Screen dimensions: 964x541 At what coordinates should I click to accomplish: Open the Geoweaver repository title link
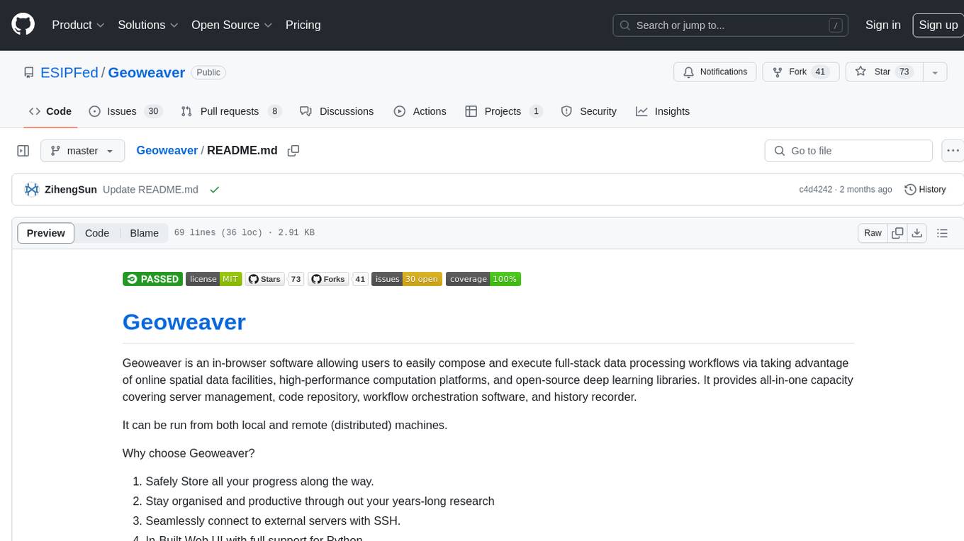click(x=147, y=72)
